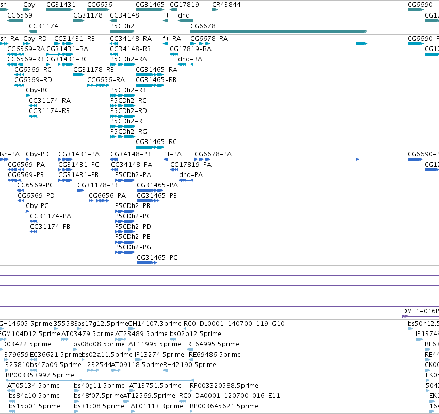Click transcript CG31431-RB
This screenshot has height=414, width=439.
pos(74,38)
